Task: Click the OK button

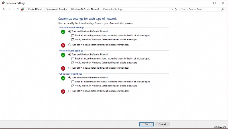Action: [x=146, y=124]
